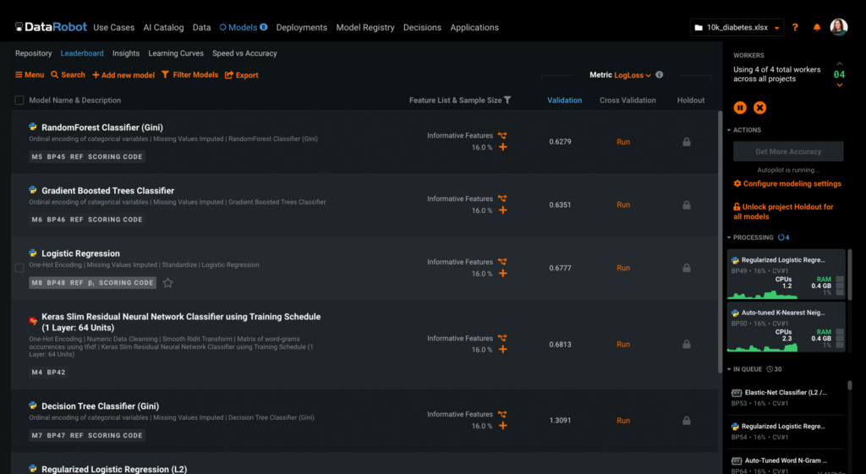This screenshot has width=866, height=474.
Task: Unlock project Holdout for all models
Action: [783, 211]
